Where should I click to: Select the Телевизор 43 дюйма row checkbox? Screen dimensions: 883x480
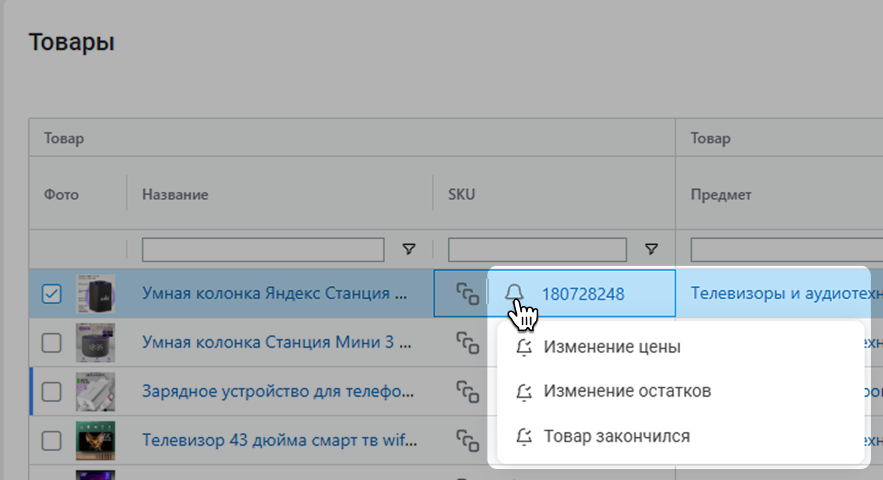[x=51, y=441]
